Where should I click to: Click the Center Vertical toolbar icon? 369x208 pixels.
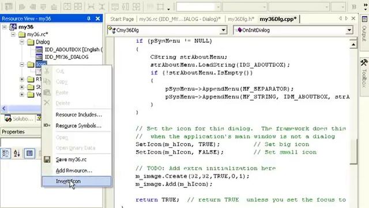coord(67,6)
